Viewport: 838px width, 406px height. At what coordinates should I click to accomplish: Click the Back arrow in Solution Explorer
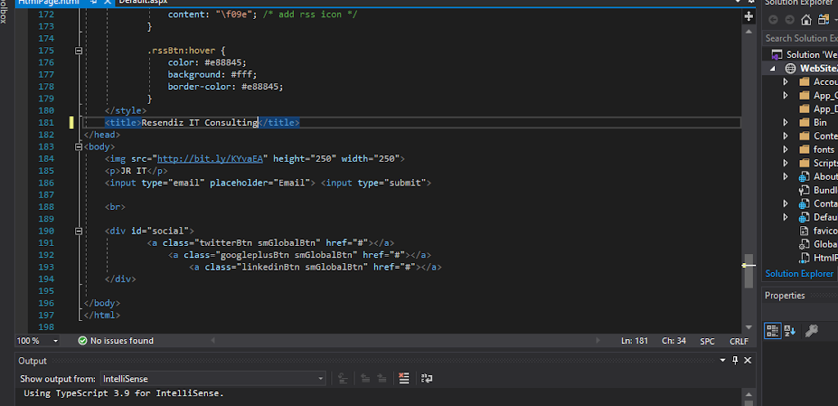[773, 20]
